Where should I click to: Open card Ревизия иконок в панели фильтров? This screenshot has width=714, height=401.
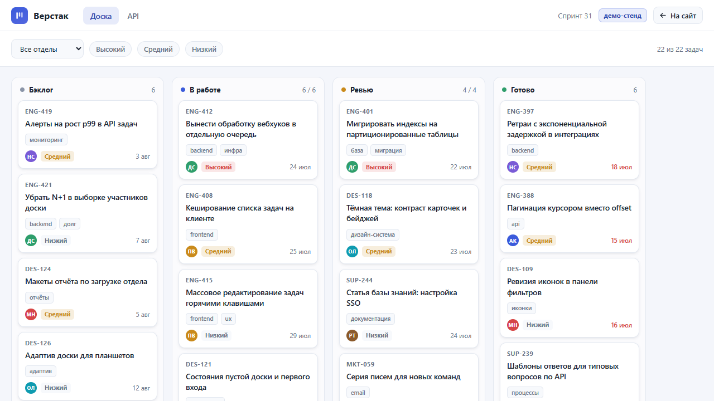click(x=570, y=297)
